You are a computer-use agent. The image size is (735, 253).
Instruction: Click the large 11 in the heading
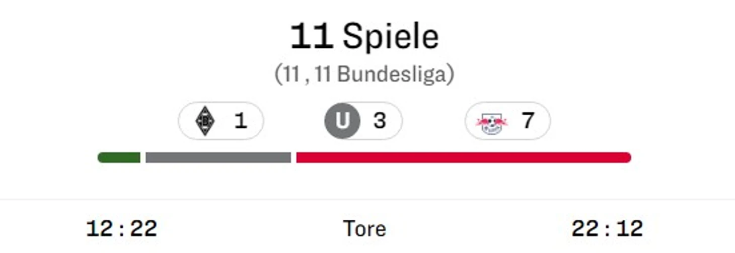coord(311,36)
